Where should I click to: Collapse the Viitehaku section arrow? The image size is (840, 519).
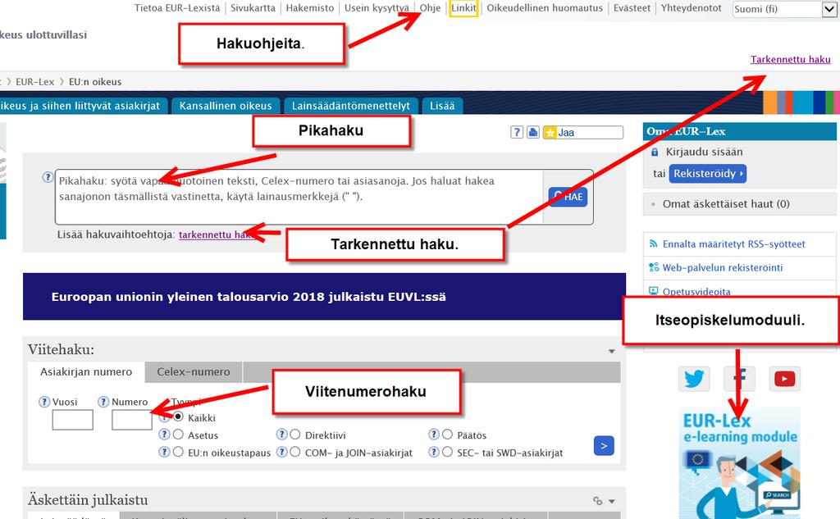coord(612,352)
